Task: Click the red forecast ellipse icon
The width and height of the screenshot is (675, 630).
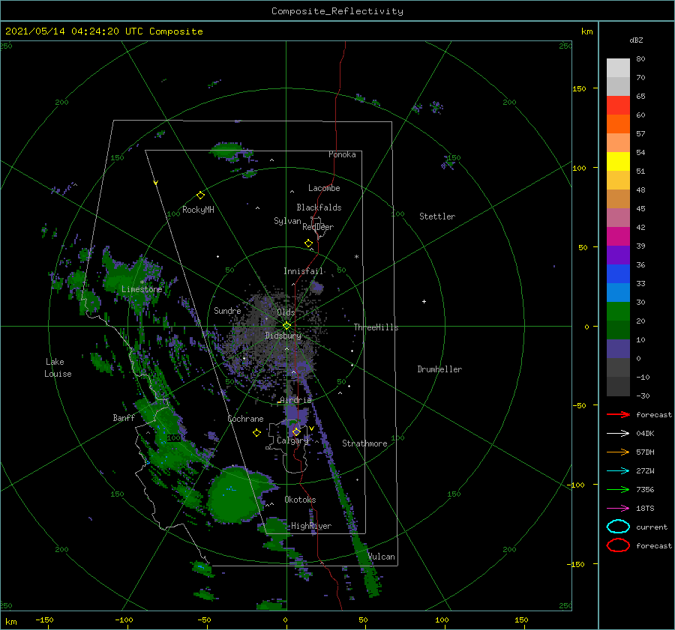Action: pos(618,545)
